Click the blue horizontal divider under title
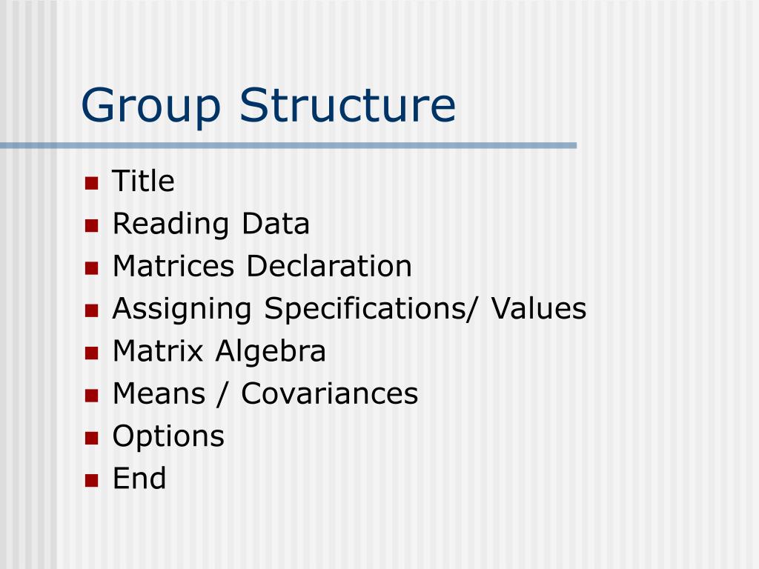The height and width of the screenshot is (569, 759). click(288, 145)
